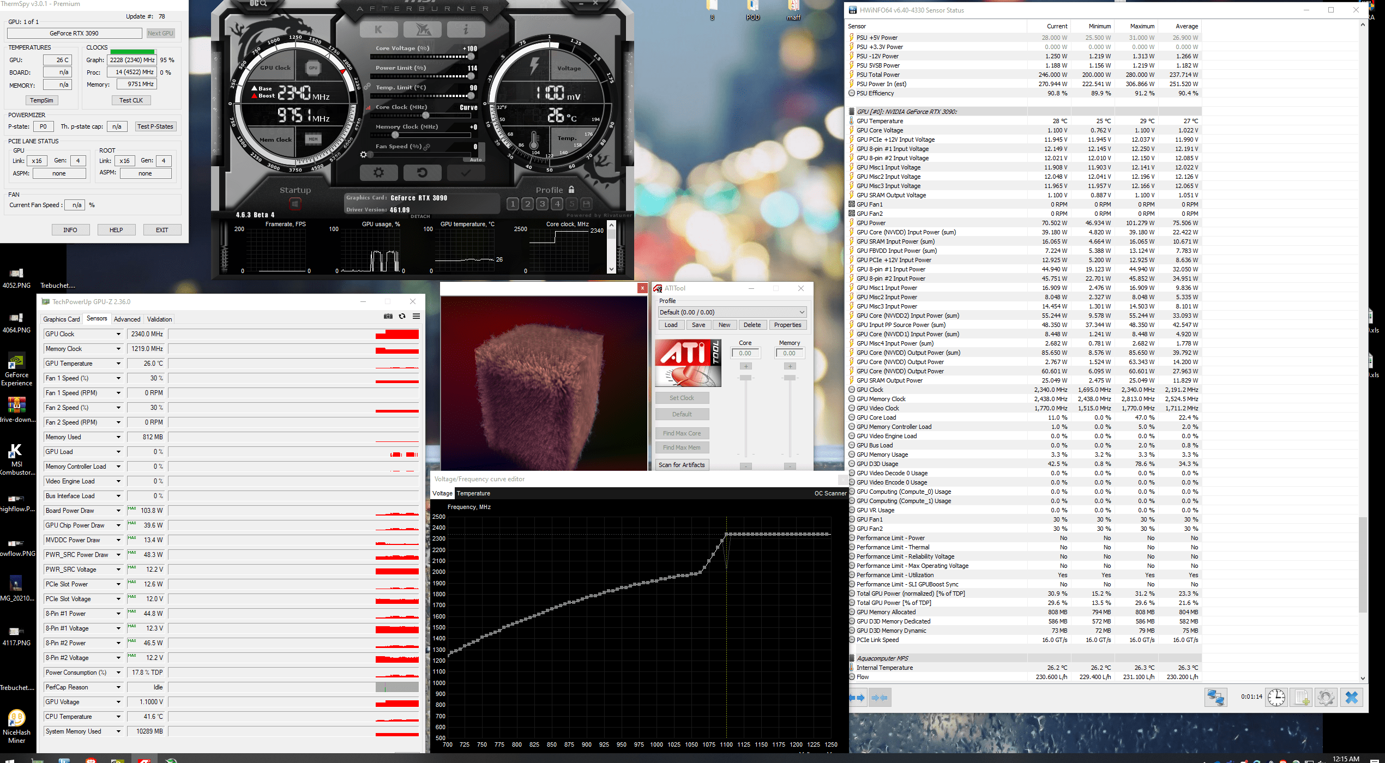1385x763 pixels.
Task: Click HWiNFO collapse columns arrows icon
Action: pos(880,698)
